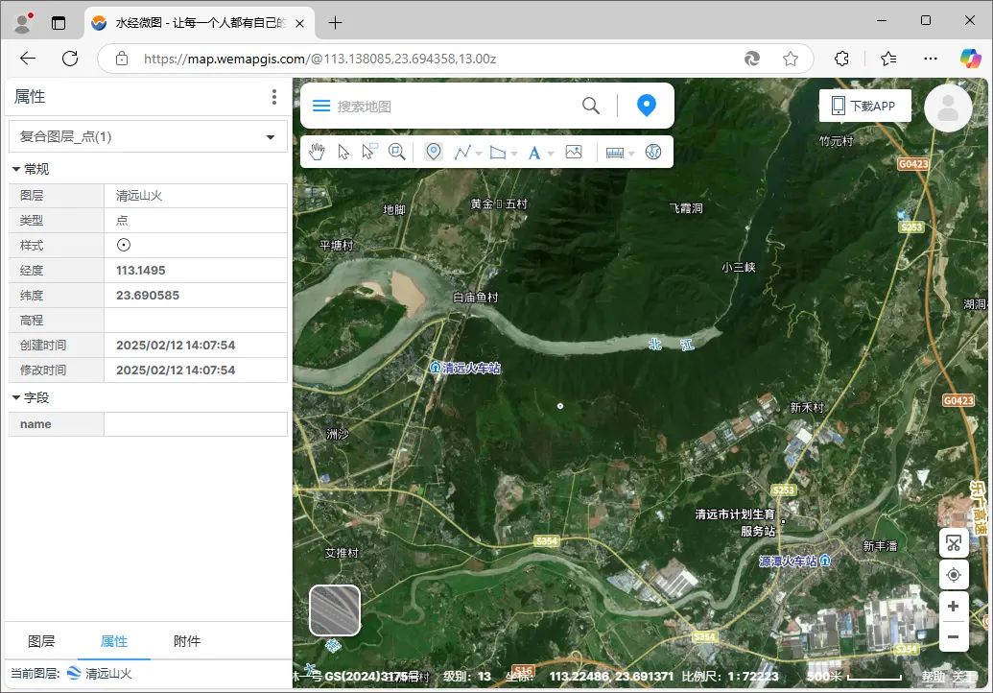The image size is (993, 693).
Task: Click the 纬度 value 23.690585
Action: click(x=148, y=296)
